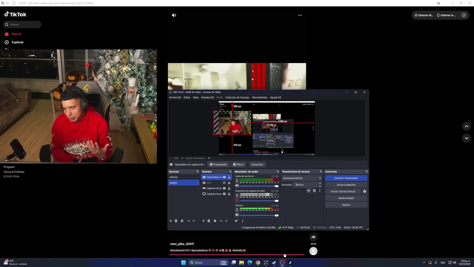
Task: Mute Audio del escritorio speaker icon
Action: [x=237, y=185]
